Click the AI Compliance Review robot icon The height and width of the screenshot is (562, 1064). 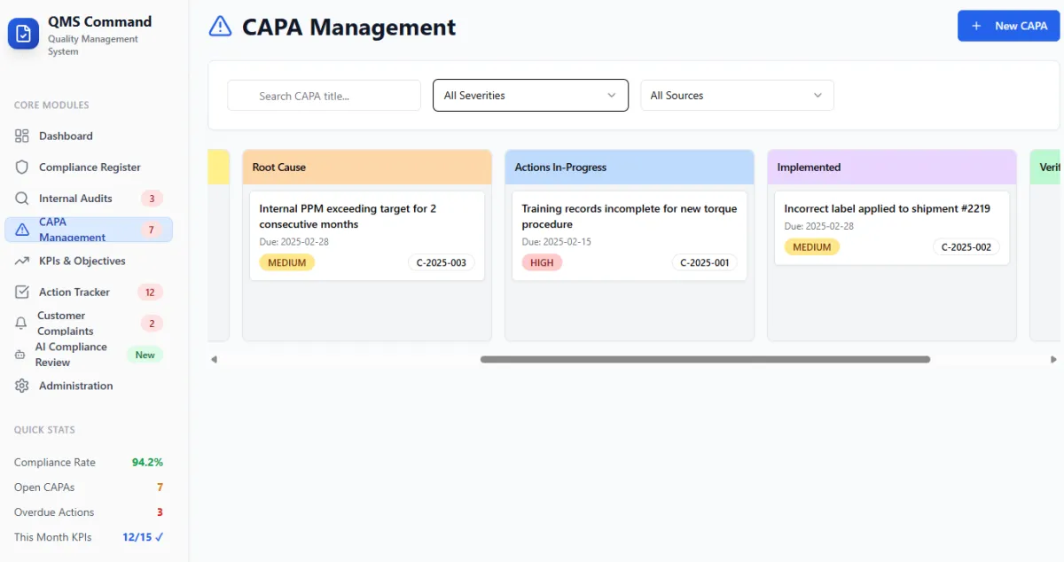[20, 355]
